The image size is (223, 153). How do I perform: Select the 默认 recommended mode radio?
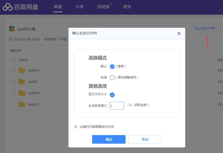tap(112, 66)
